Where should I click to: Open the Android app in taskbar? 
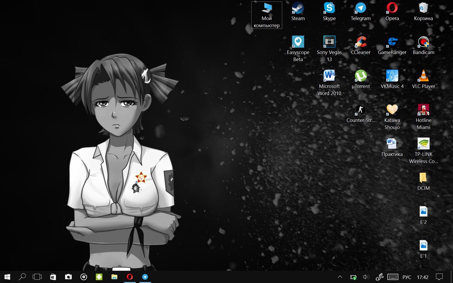coord(99,277)
